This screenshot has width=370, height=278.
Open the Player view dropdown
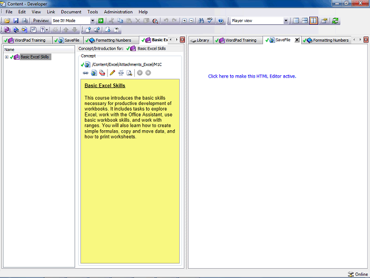click(x=286, y=21)
